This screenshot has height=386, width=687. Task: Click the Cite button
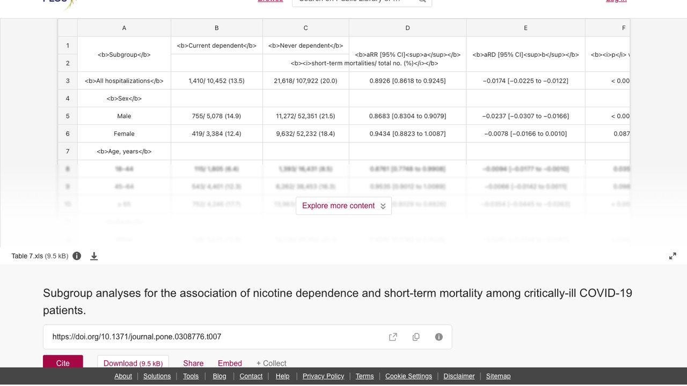pos(63,362)
